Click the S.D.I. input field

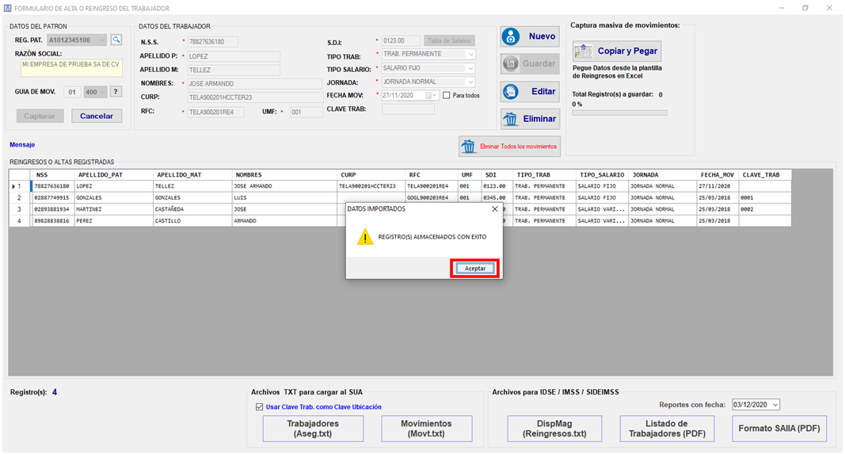click(x=401, y=40)
